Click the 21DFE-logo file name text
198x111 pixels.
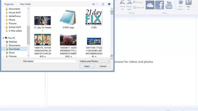[68, 27]
